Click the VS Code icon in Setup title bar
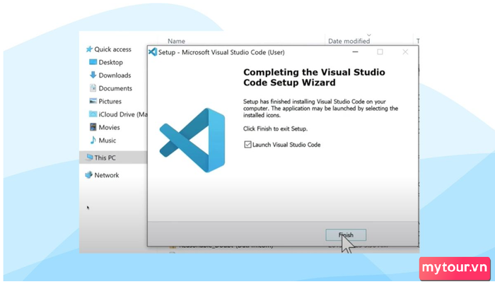This screenshot has width=495, height=286. (153, 52)
